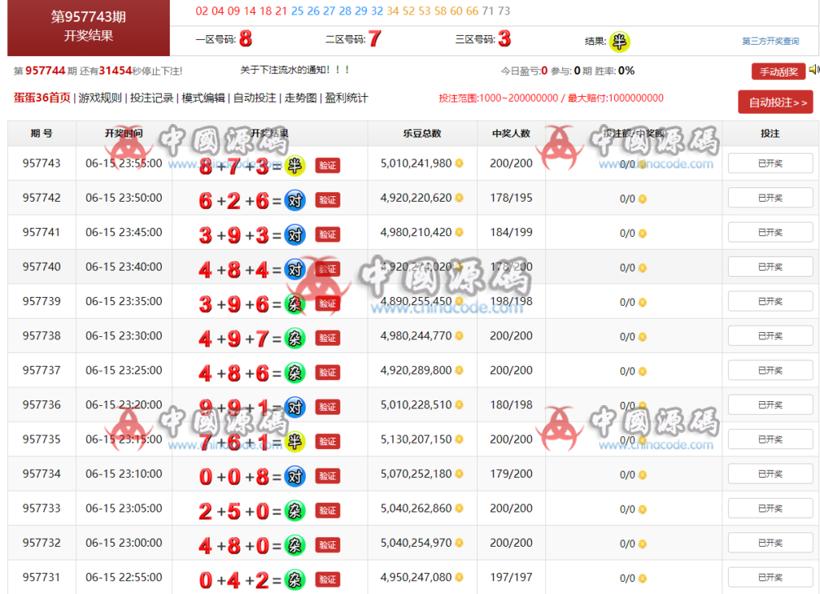Click the blue 对 badge in row 957741
Image resolution: width=820 pixels, height=594 pixels.
[295, 235]
